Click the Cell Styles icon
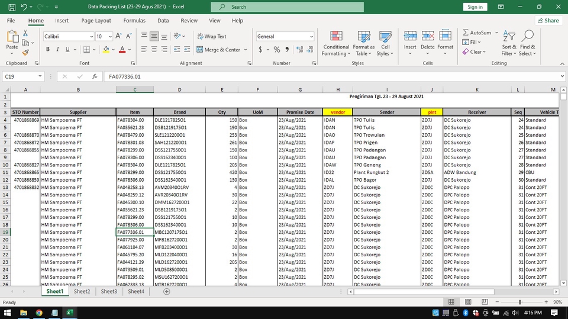The image size is (568, 319). click(385, 36)
